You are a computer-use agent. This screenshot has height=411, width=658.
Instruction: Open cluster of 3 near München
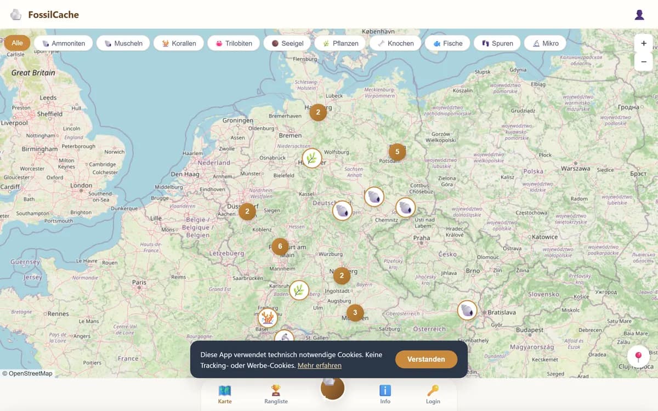pyautogui.click(x=355, y=313)
